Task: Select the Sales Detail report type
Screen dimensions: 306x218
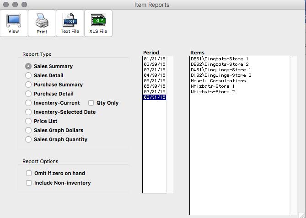Action: 29,75
